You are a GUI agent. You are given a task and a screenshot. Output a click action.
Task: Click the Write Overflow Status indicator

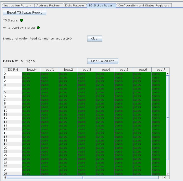(x=38, y=28)
